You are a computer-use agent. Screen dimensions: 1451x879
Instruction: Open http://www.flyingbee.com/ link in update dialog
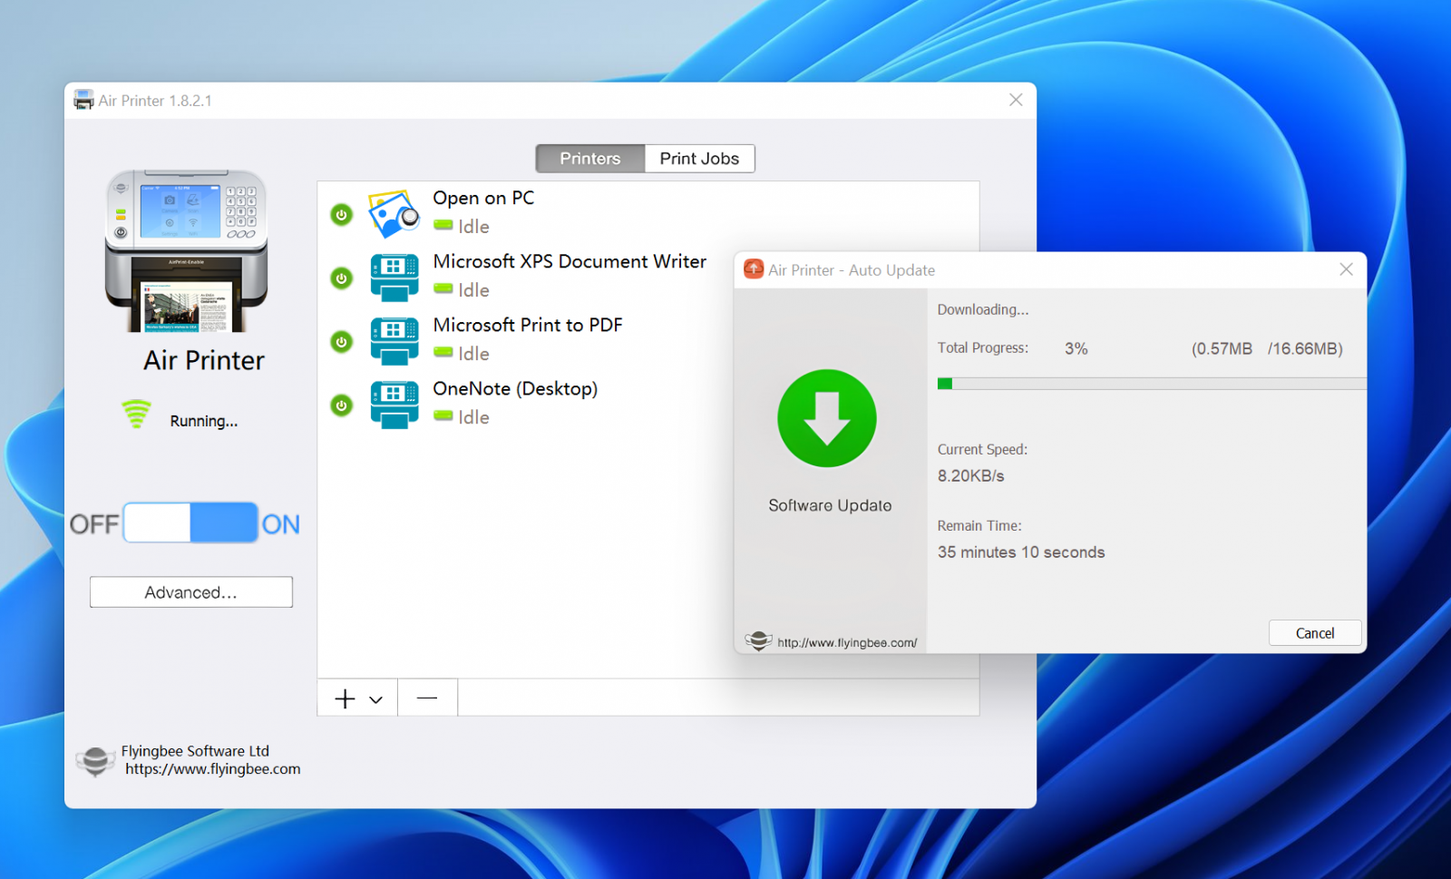pyautogui.click(x=847, y=643)
